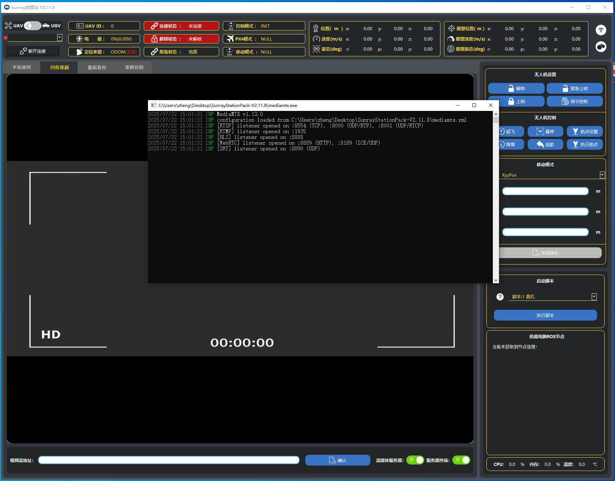
Task: Open the settings gear icon
Action: coord(601,47)
